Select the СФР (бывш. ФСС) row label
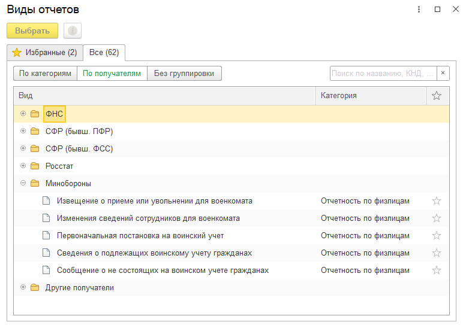Screen dimensions: 463x325 click(x=79, y=149)
